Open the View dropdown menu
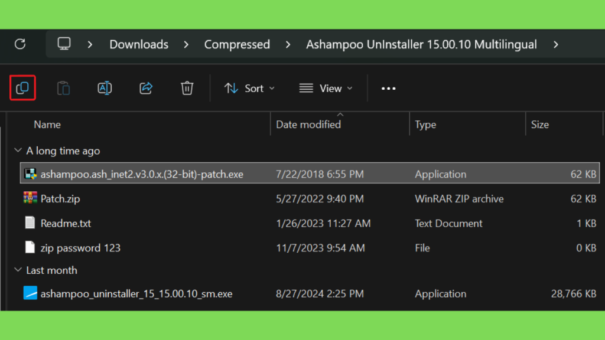The image size is (605, 340). tap(326, 89)
